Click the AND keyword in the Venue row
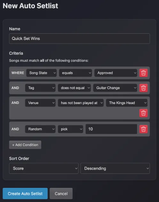This screenshot has height=202, width=159. point(15,103)
